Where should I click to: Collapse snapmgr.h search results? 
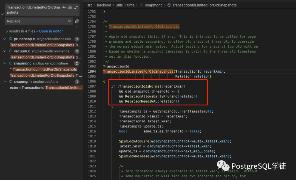pyautogui.click(x=5, y=82)
